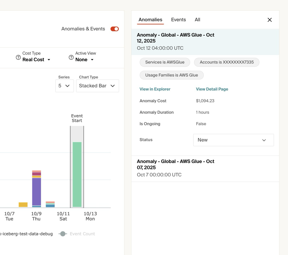Click the green bar in the chart
Screen dimensions: 288x255
[77, 175]
